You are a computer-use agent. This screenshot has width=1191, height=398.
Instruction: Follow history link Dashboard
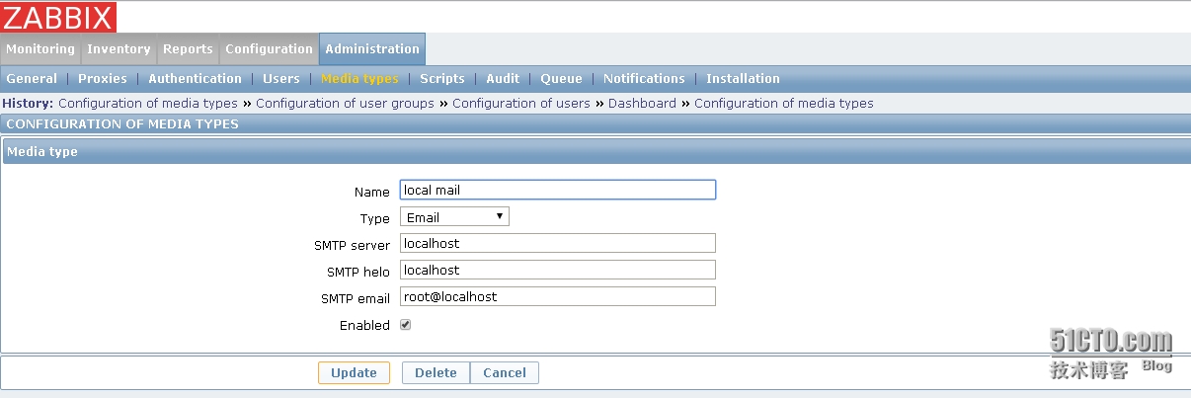click(x=642, y=103)
